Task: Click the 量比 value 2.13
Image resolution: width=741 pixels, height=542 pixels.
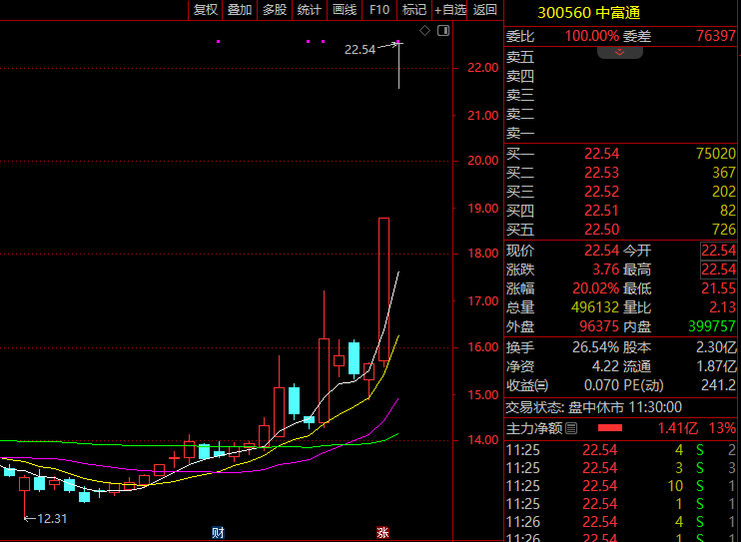Action: click(x=723, y=307)
